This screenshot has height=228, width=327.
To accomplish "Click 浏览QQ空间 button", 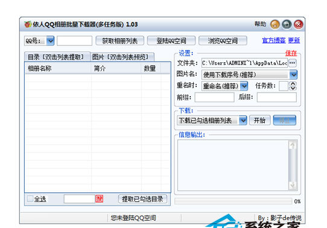I will (x=223, y=41).
